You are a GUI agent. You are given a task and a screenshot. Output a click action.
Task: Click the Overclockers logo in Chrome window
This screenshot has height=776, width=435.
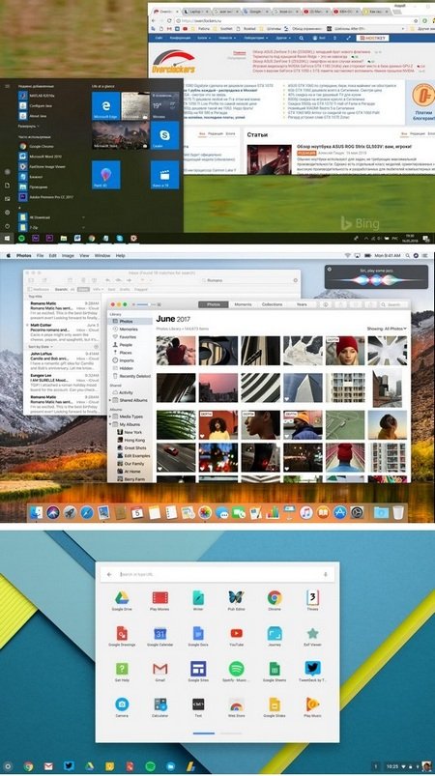pyautogui.click(x=173, y=63)
